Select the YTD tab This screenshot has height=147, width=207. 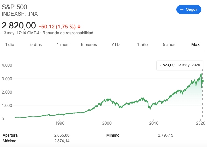point(116,45)
